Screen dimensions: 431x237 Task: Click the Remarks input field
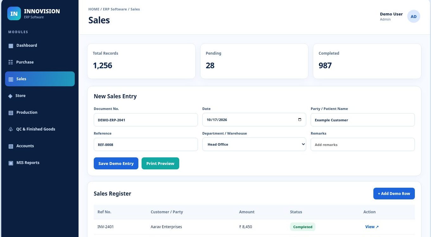tap(363, 144)
